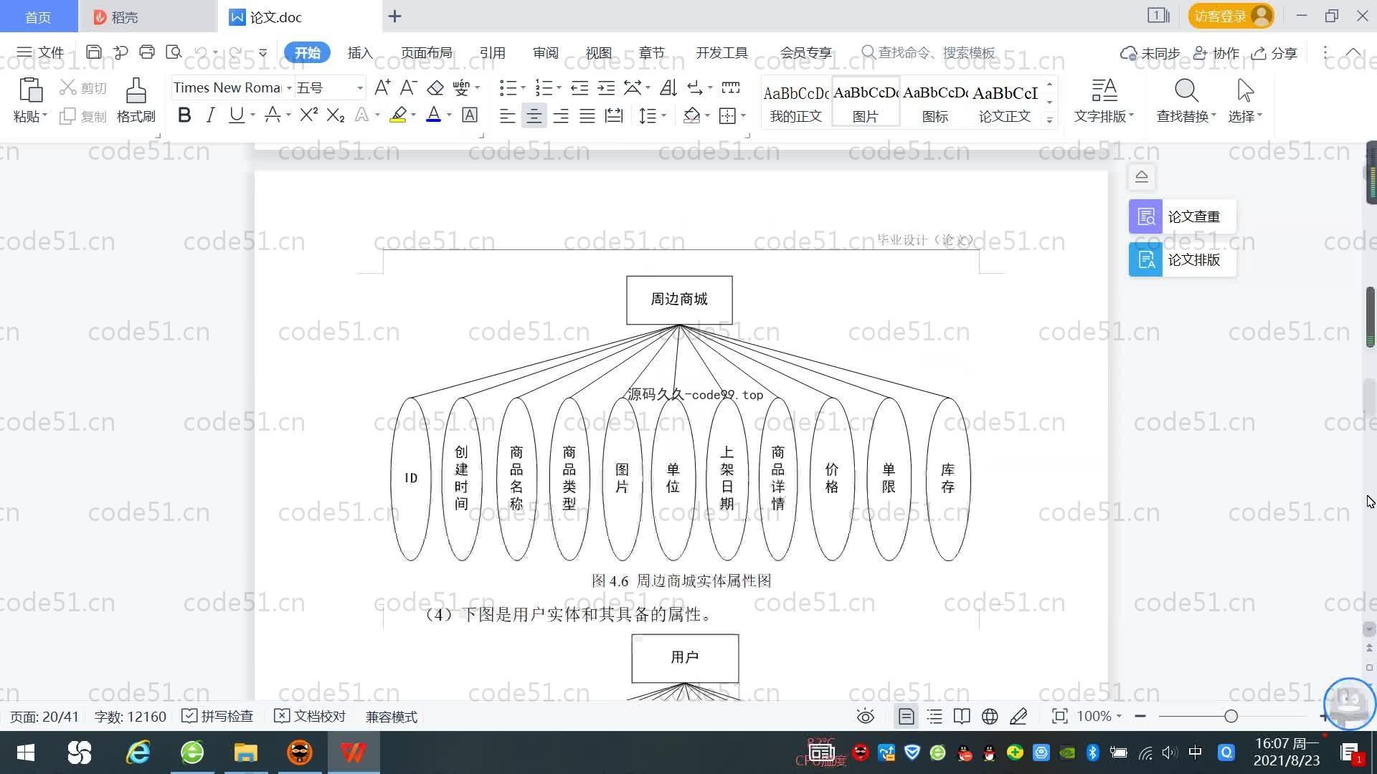Viewport: 1377px width, 774px height.
Task: Switch to web layout view
Action: pyautogui.click(x=990, y=716)
